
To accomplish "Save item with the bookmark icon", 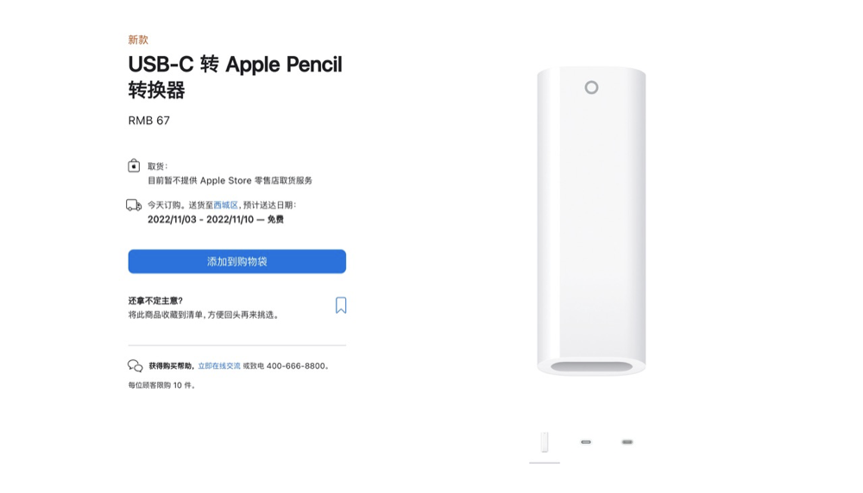I will pos(341,305).
